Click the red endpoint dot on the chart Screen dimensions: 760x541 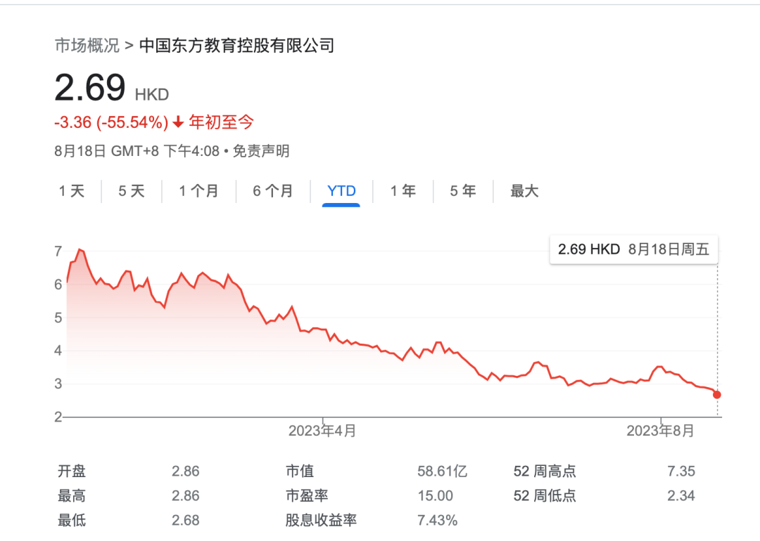(x=717, y=395)
